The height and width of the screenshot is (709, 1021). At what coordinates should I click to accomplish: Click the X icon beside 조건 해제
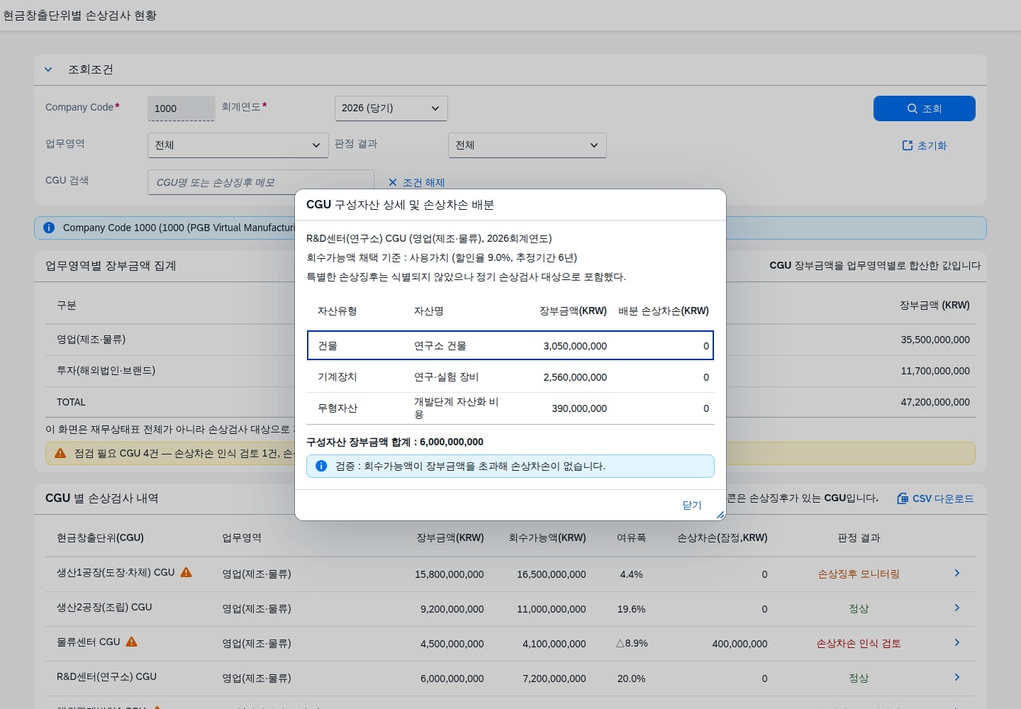pyautogui.click(x=393, y=182)
